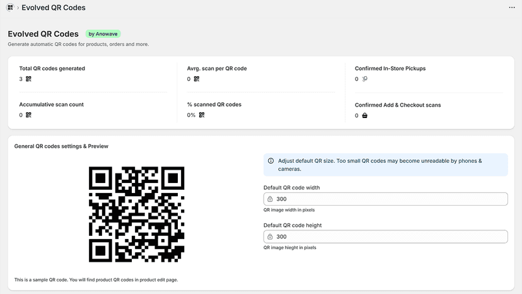The height and width of the screenshot is (294, 522).
Task: Click the '0%' scanned value
Action: [191, 115]
